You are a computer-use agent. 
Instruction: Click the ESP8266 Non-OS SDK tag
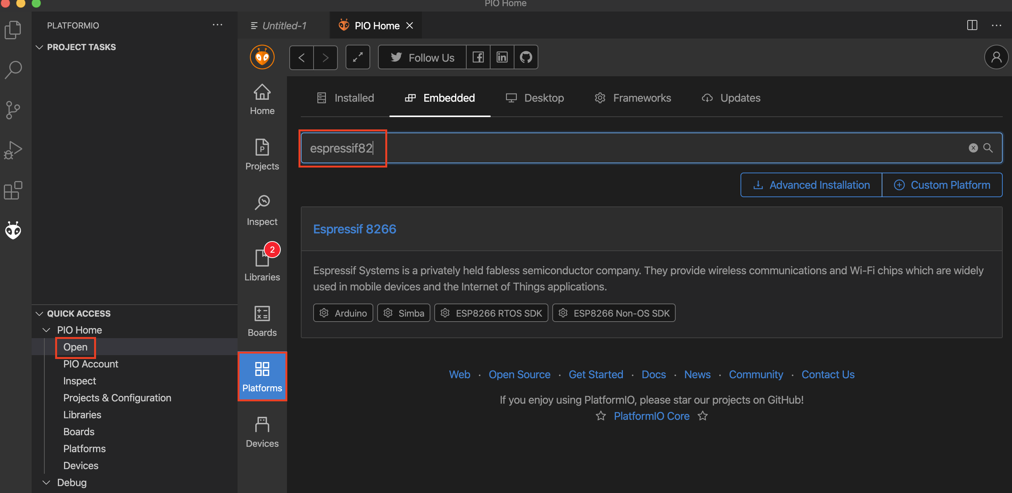pyautogui.click(x=614, y=313)
